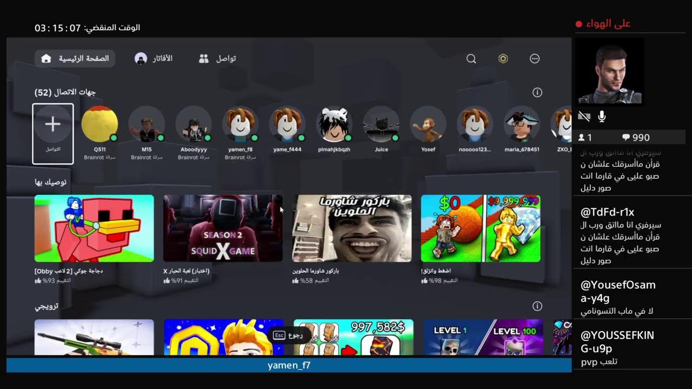Toggle the microphone icon in stream panel

(x=602, y=116)
